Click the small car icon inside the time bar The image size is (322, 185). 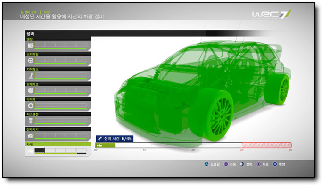click(99, 145)
